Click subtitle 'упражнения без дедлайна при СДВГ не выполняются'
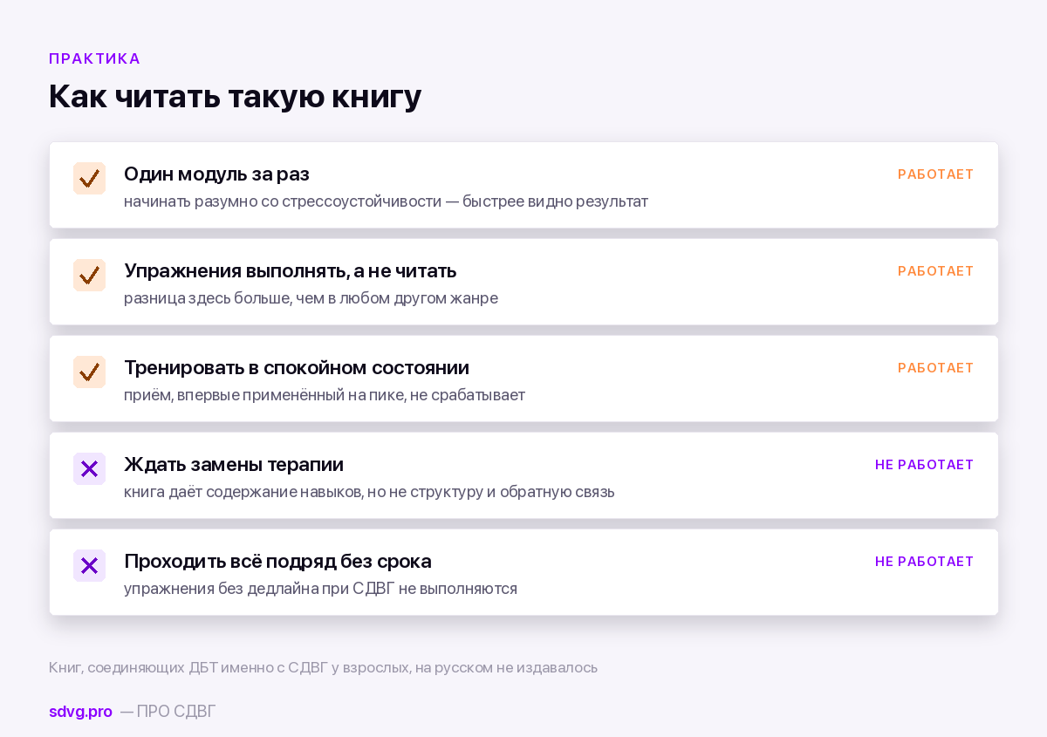 pos(320,589)
